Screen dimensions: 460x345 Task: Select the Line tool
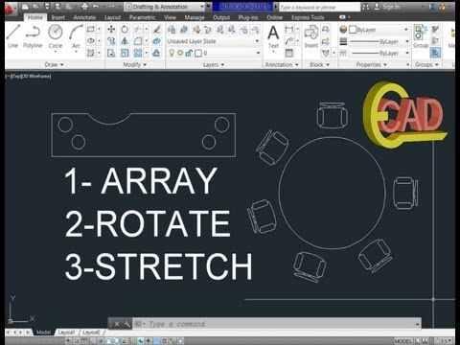point(13,36)
